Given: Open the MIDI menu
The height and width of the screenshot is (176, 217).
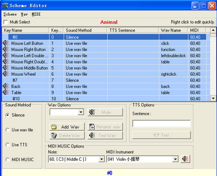Looking at the screenshot, I should click(36, 14).
